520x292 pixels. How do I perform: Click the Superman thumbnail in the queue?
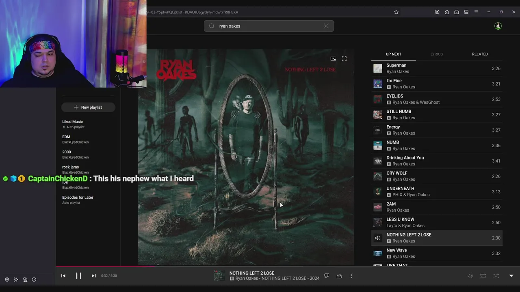click(x=378, y=69)
